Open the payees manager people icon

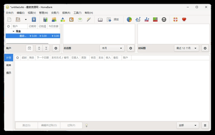click(54, 19)
